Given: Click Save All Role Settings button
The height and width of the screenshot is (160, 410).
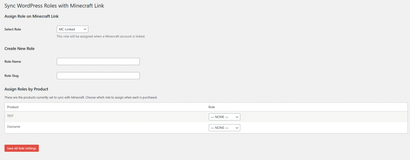Looking at the screenshot, I should click(22, 148).
